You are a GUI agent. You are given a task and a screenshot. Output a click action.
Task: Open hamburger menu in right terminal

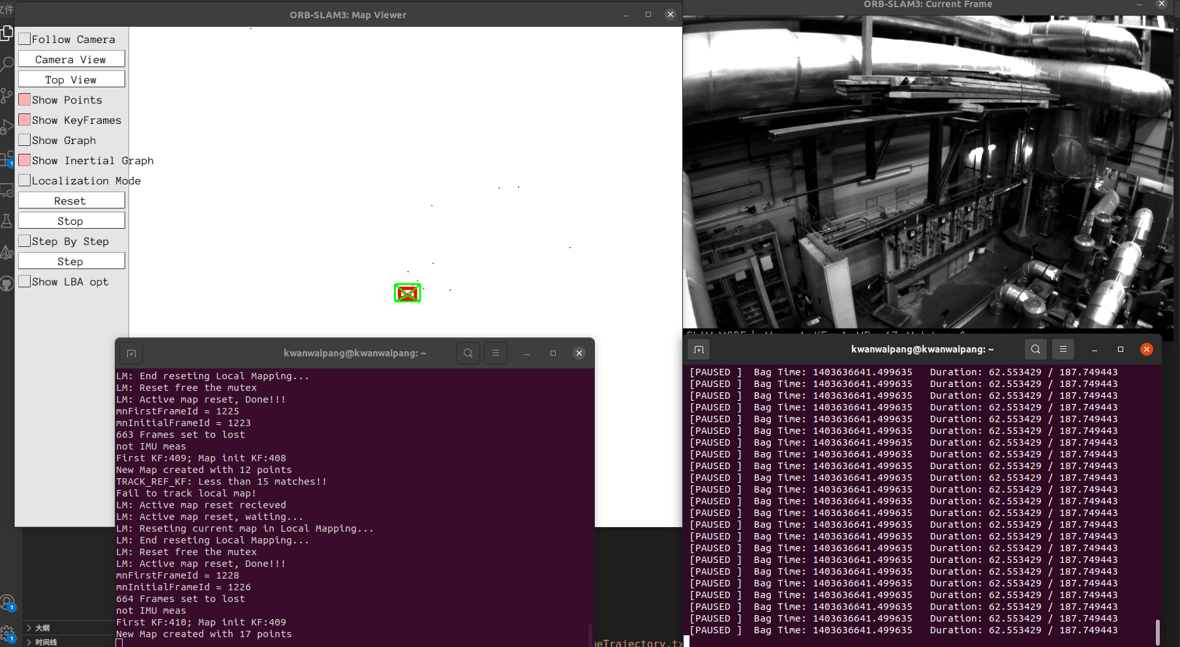click(1063, 349)
